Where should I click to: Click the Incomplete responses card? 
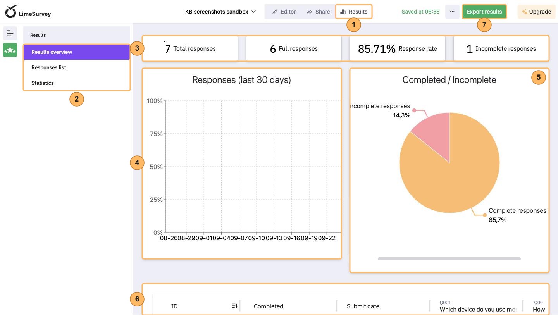(501, 48)
